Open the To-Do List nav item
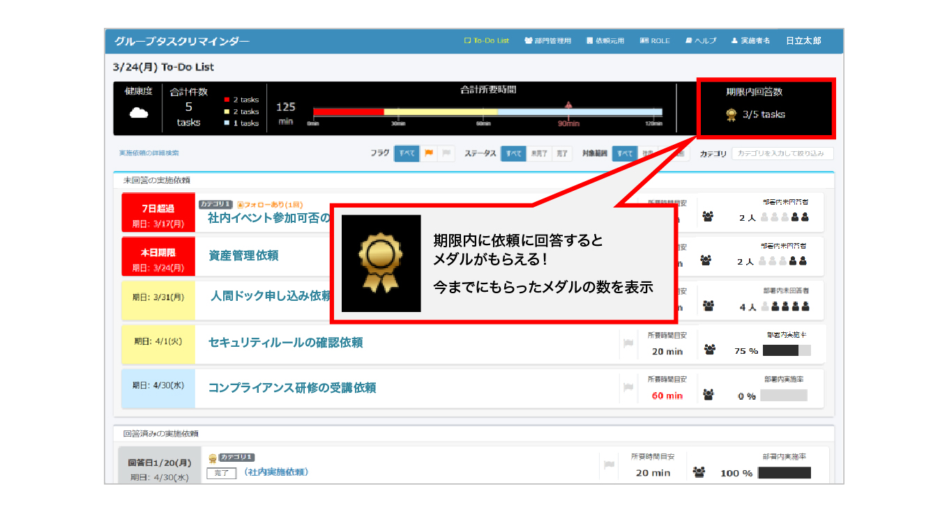The image size is (947, 514). click(x=487, y=41)
